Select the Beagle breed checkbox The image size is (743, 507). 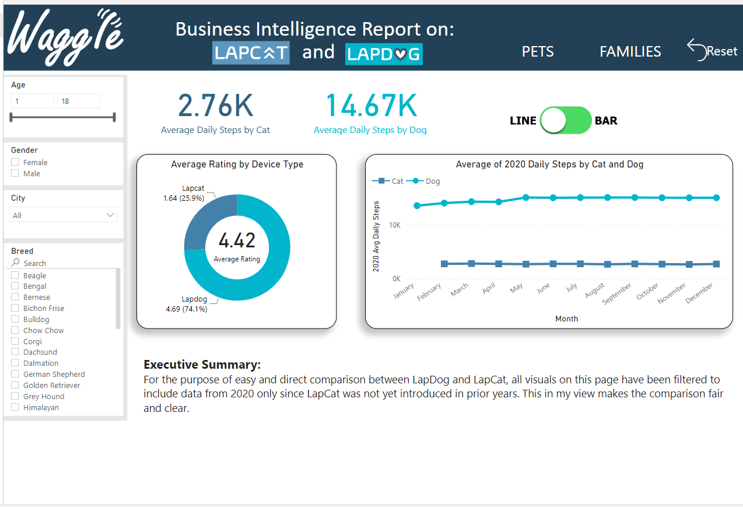click(x=15, y=276)
